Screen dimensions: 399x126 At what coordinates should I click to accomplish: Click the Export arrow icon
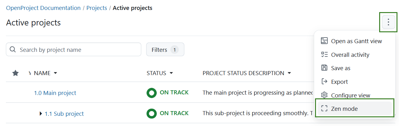point(324,82)
